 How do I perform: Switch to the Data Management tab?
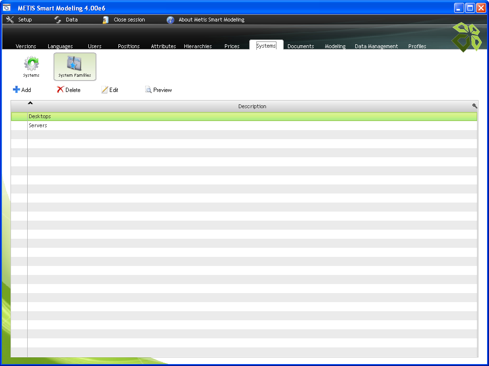[x=376, y=46]
